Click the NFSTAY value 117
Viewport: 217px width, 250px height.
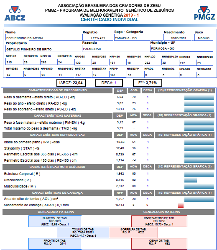pos(78,75)
